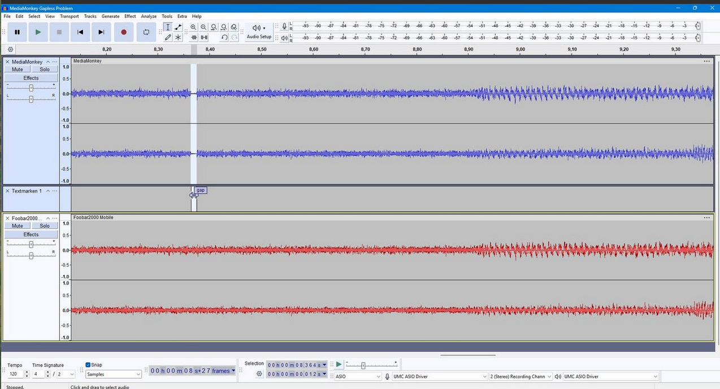The image size is (720, 389).
Task: Select the Envelope tool
Action: pyautogui.click(x=178, y=27)
